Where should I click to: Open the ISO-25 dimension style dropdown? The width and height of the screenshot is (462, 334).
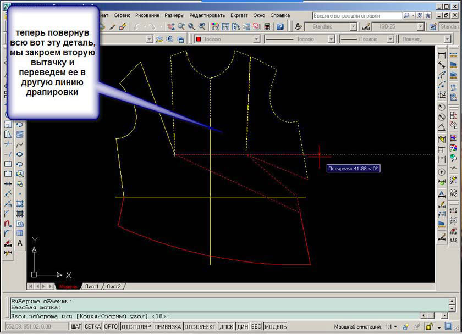[x=420, y=26]
